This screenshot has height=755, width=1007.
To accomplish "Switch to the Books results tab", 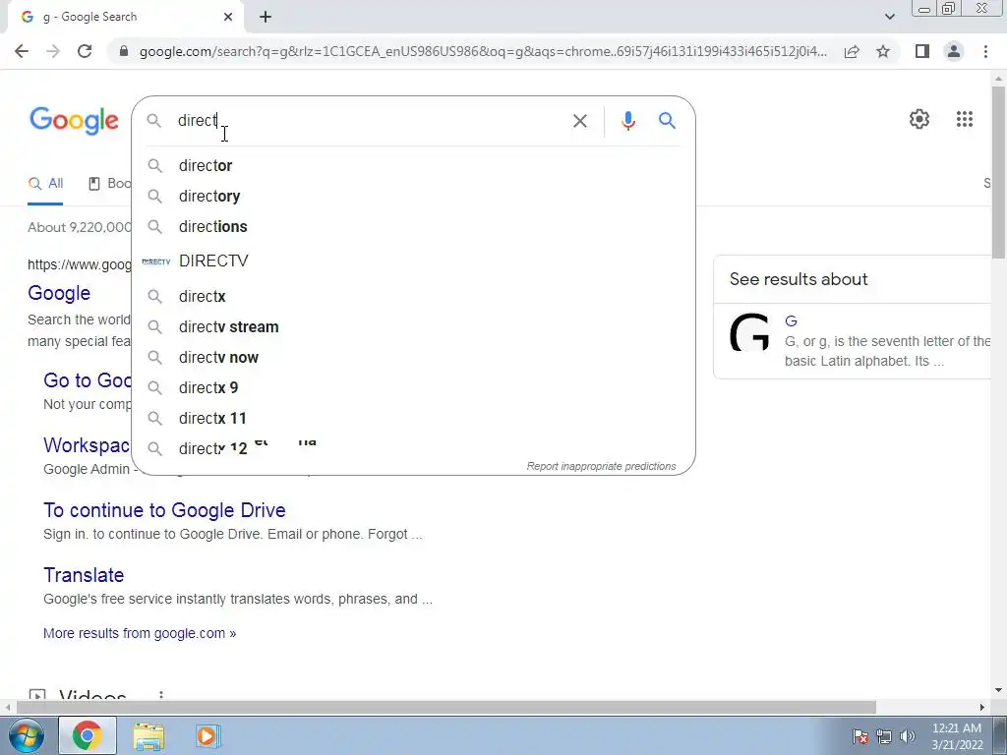I will click(110, 184).
